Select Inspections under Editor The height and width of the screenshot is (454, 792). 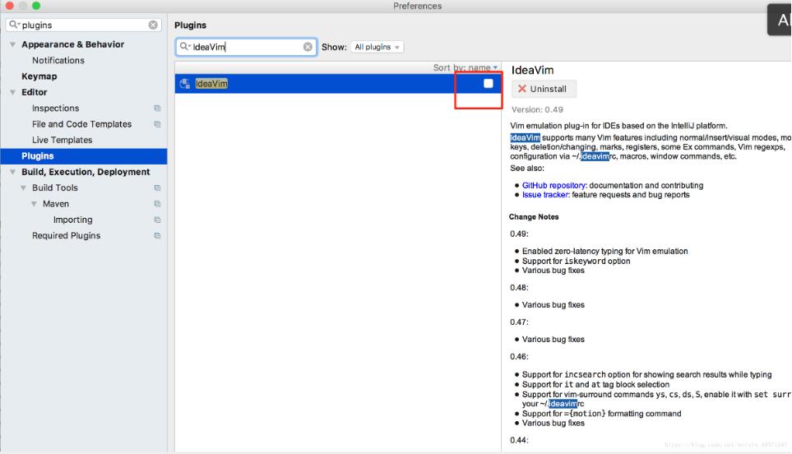[56, 108]
